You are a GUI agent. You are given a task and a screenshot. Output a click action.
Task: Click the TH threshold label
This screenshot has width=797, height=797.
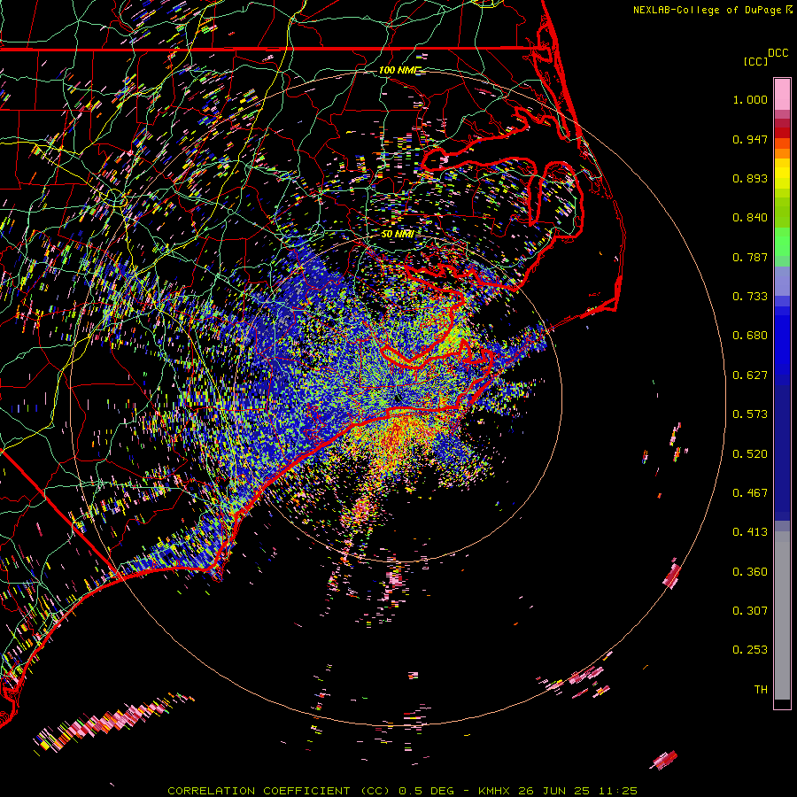761,690
